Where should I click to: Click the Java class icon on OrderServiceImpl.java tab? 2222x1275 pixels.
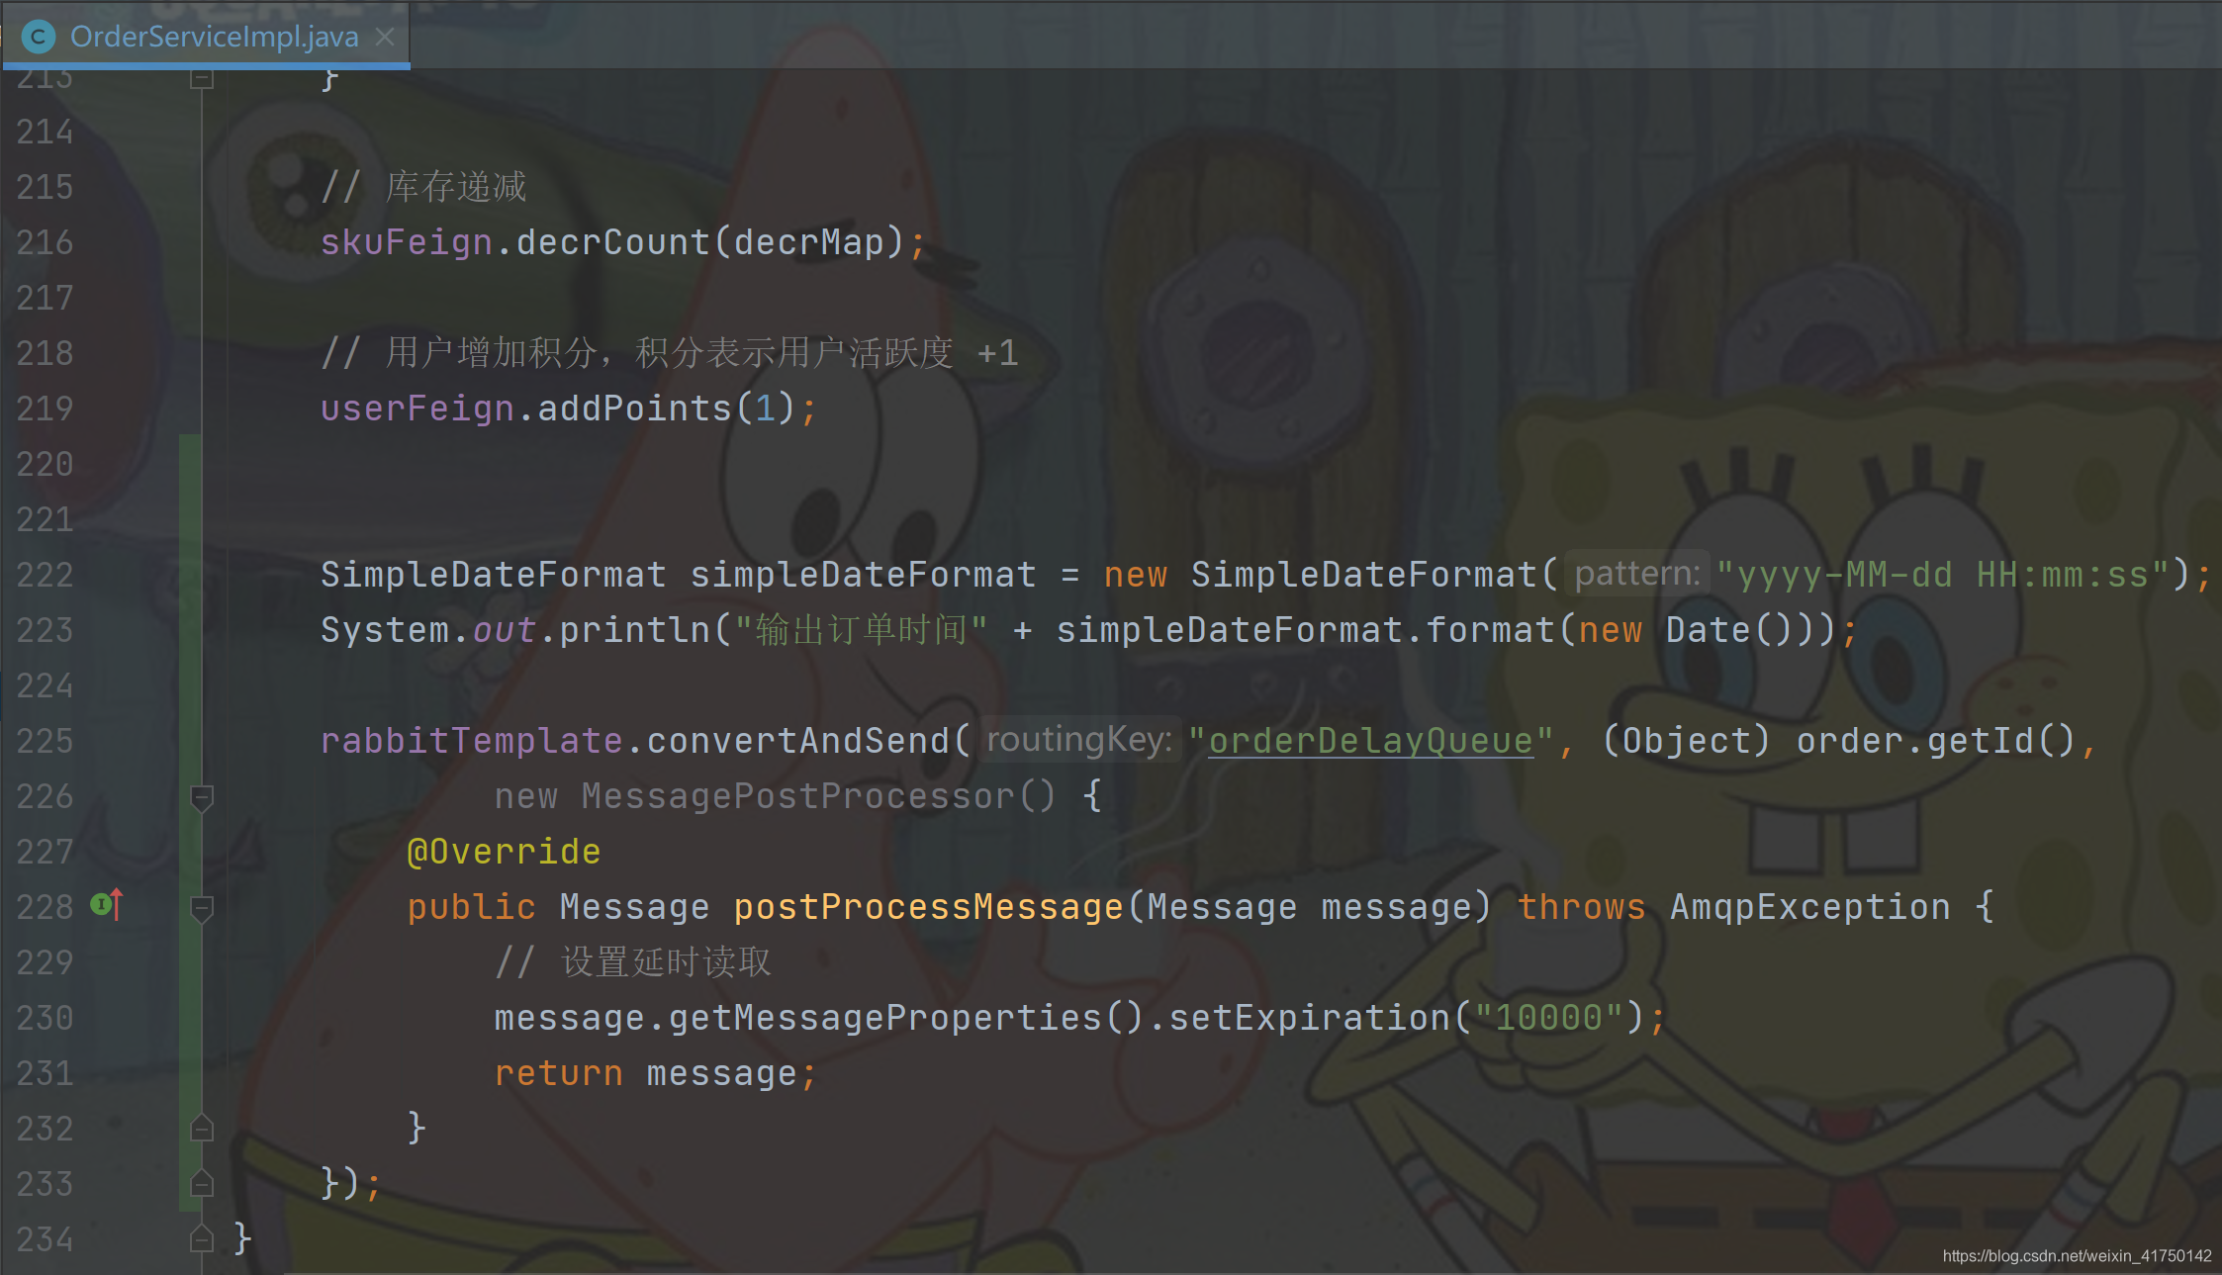(38, 37)
